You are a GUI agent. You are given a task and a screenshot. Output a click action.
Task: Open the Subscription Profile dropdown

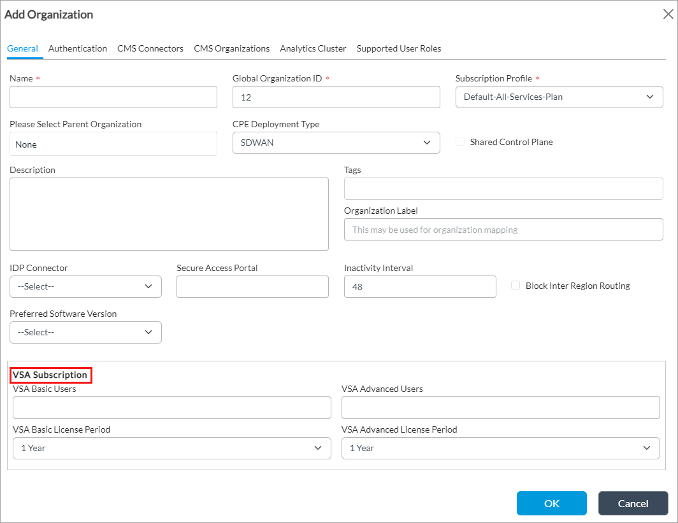pyautogui.click(x=559, y=97)
